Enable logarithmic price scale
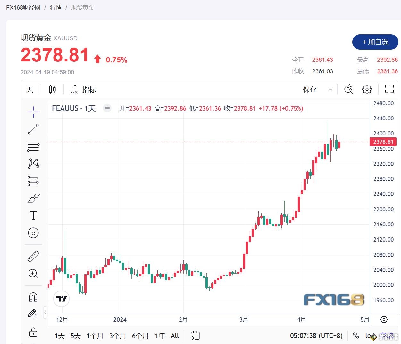The image size is (401, 344). [x=369, y=335]
